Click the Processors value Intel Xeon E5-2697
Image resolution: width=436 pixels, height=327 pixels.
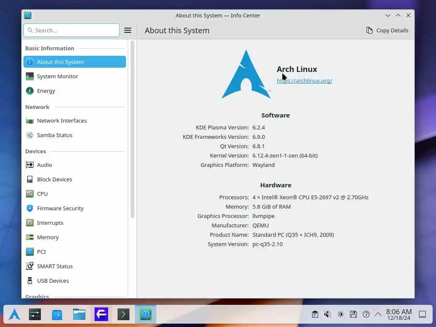pos(310,198)
